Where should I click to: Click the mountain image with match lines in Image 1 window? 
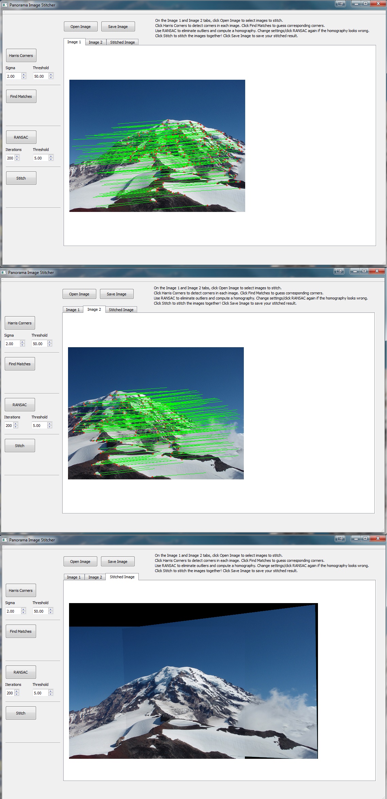click(x=157, y=146)
